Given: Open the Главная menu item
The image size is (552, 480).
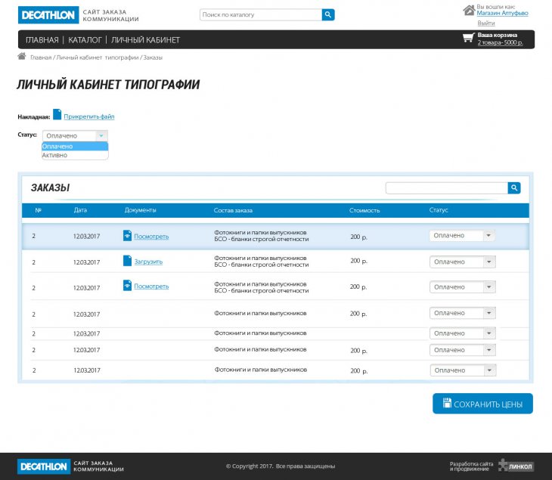Looking at the screenshot, I should click(x=42, y=40).
